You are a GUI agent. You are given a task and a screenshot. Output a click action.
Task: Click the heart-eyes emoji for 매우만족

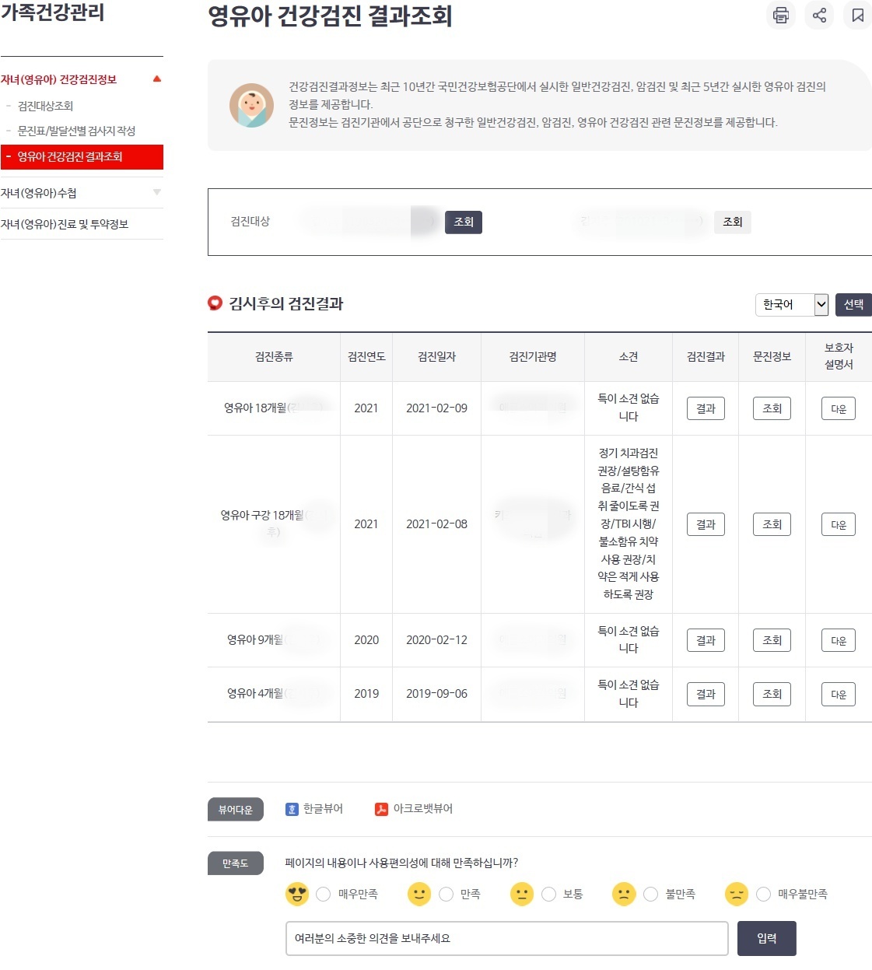[296, 894]
